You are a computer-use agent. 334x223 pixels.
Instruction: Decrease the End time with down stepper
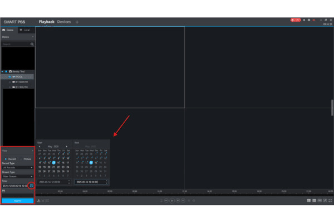[x=106, y=183]
